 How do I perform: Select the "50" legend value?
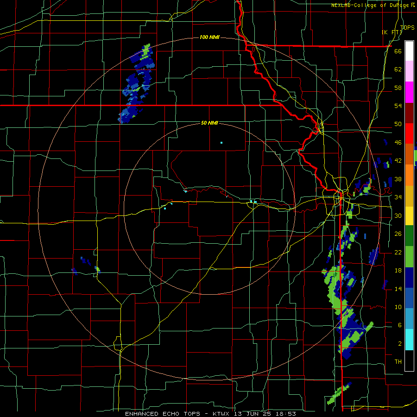[398, 124]
